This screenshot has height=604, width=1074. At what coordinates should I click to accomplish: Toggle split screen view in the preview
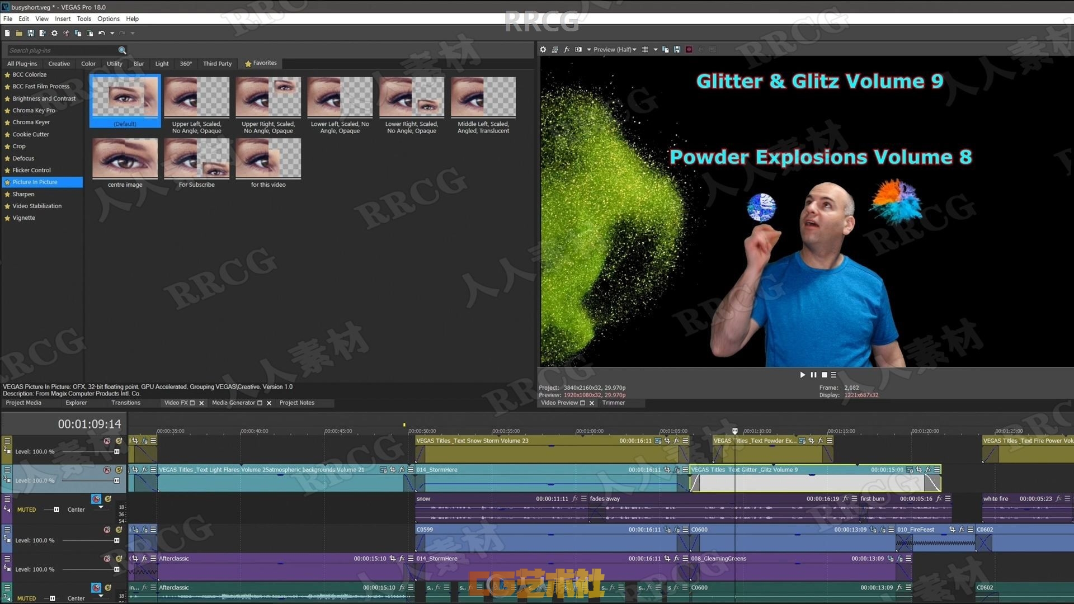(578, 49)
